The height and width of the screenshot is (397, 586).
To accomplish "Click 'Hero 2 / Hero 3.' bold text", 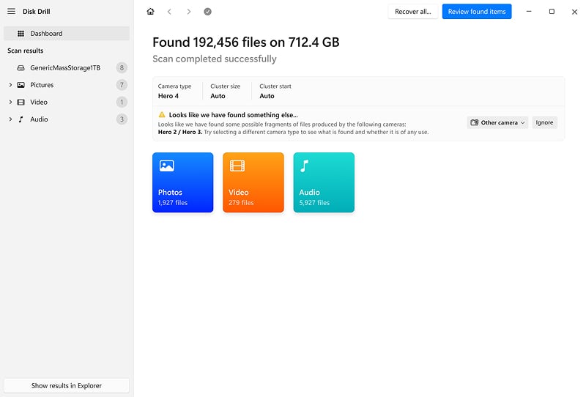I will (180, 132).
